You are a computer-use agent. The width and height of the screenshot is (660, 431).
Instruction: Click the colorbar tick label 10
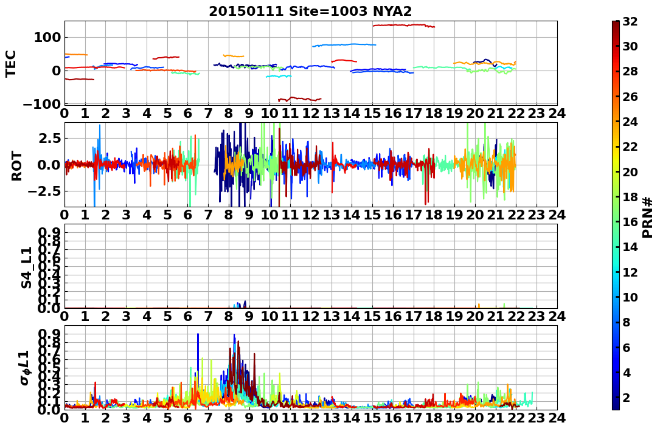630,297
